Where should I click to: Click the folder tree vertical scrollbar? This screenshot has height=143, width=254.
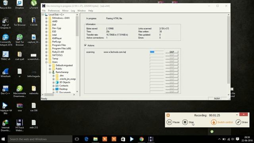coord(77,53)
